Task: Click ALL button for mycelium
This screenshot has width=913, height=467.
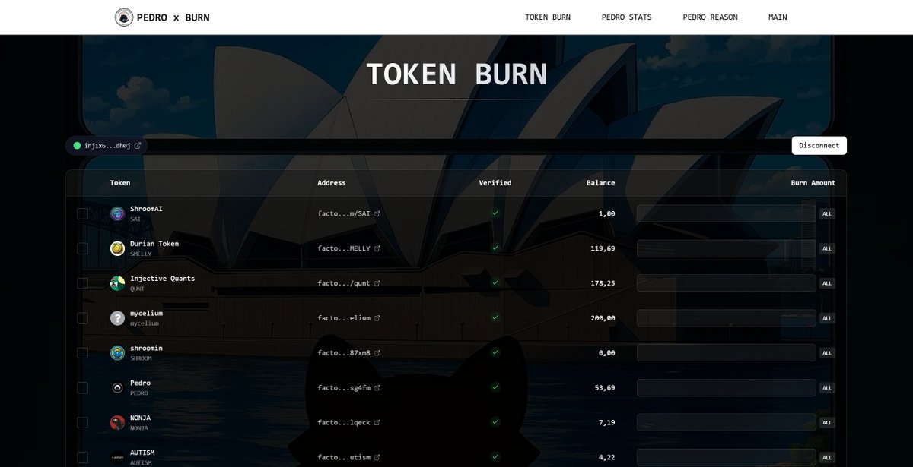Action: [827, 318]
